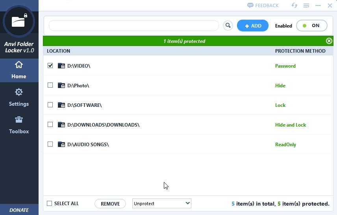Click the refresh arrows icon in title bar
The image size is (337, 215).
[294, 6]
